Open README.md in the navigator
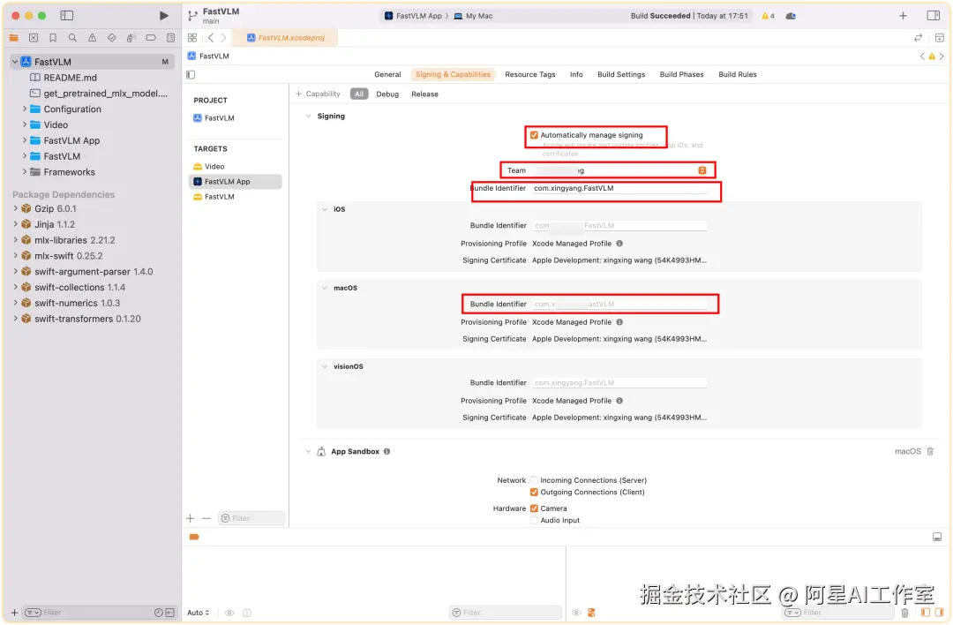Viewport: 953px width, 625px height. (70, 77)
